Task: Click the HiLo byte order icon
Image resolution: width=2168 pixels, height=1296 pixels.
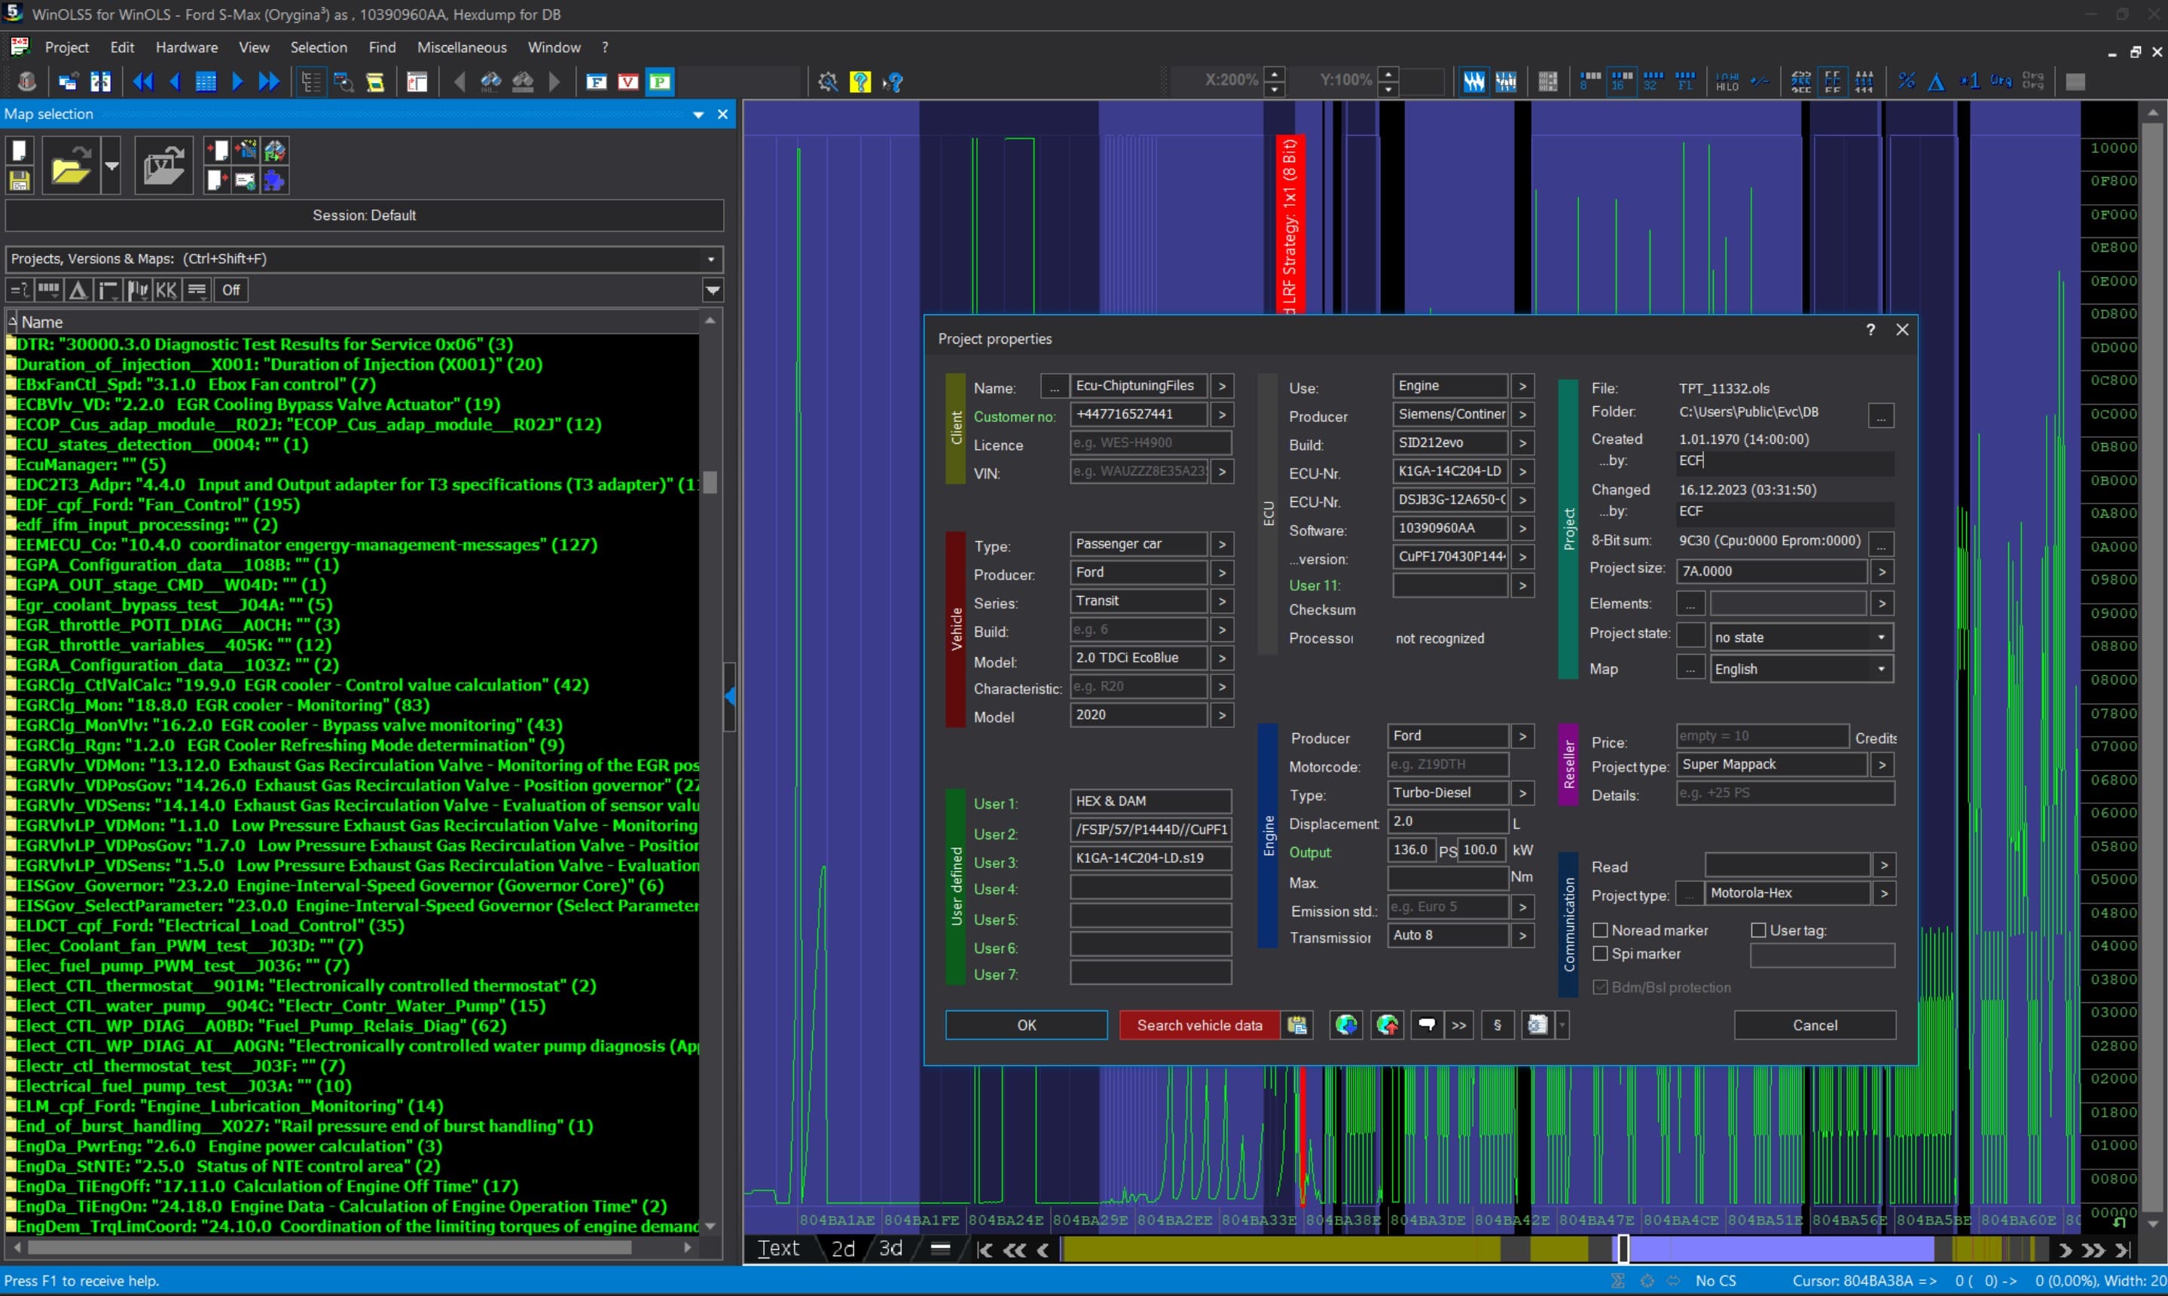Action: 1727,81
